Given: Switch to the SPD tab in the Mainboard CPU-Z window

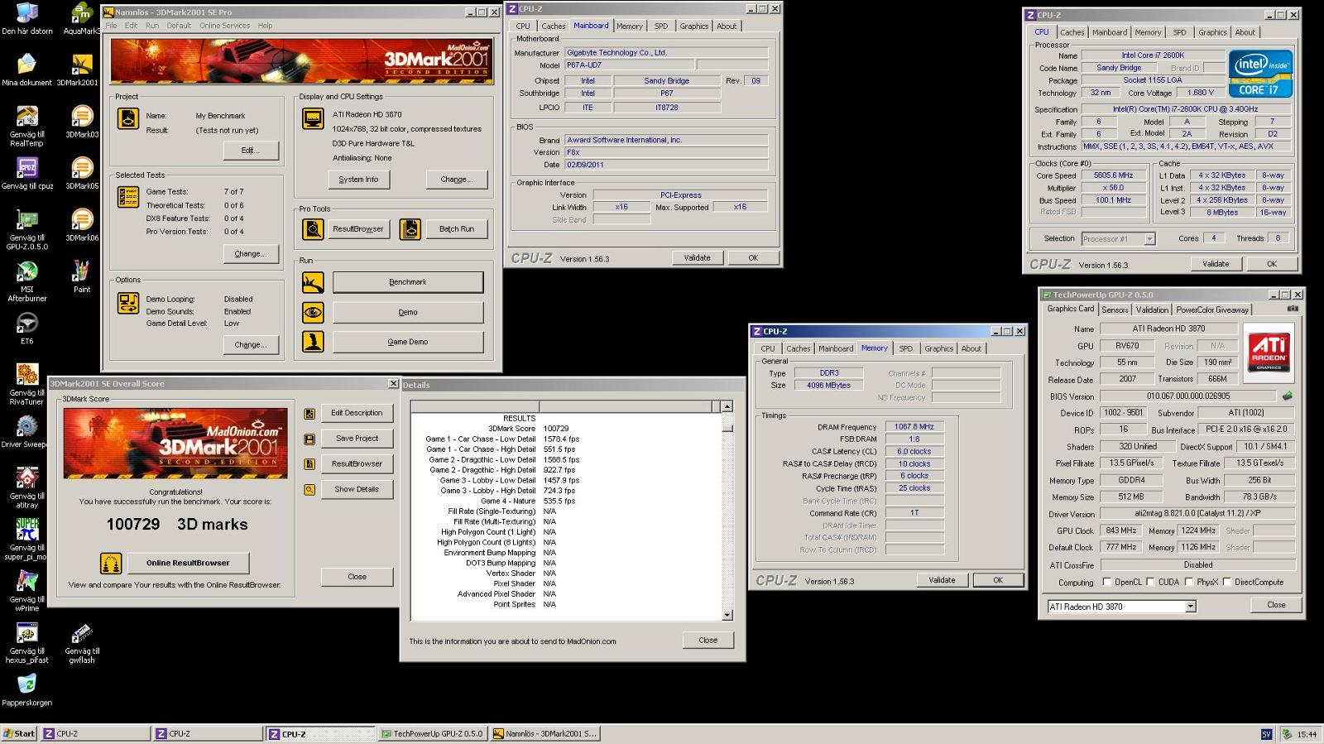Looking at the screenshot, I should (x=661, y=26).
